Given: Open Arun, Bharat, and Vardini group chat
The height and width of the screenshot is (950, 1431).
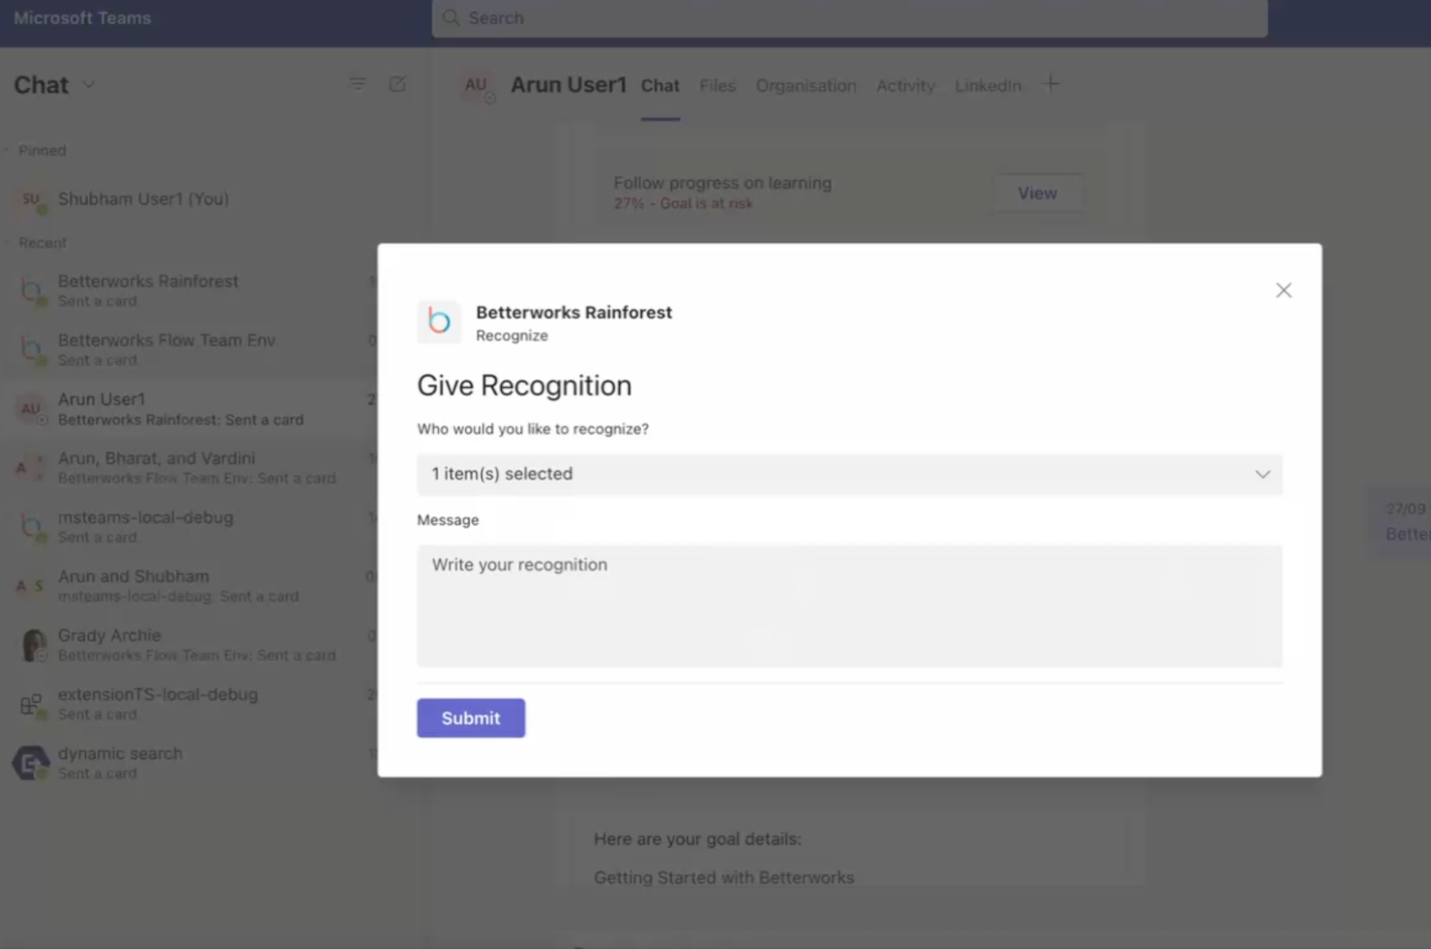Looking at the screenshot, I should click(188, 467).
